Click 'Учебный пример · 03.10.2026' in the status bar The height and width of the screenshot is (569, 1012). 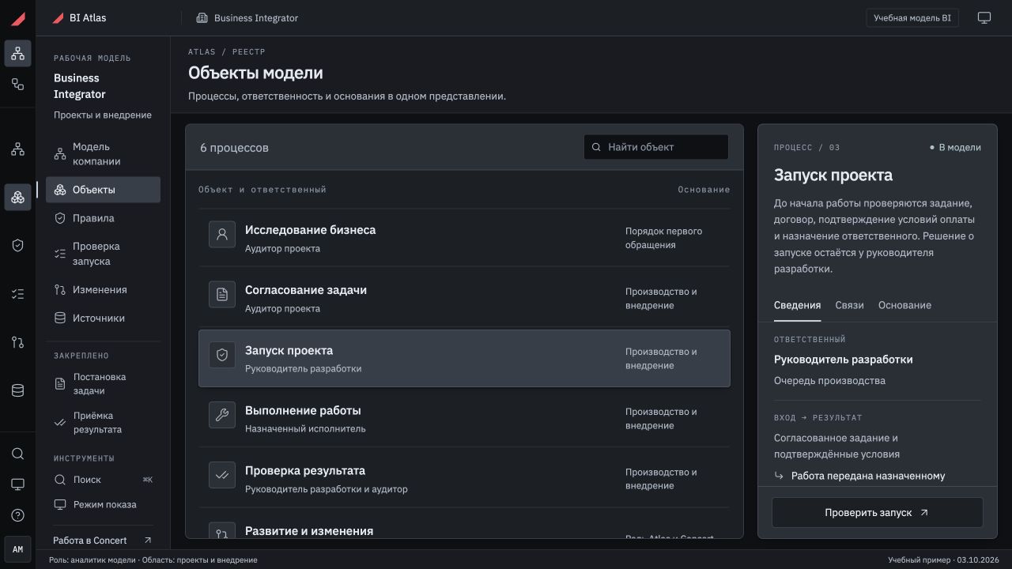pyautogui.click(x=944, y=560)
